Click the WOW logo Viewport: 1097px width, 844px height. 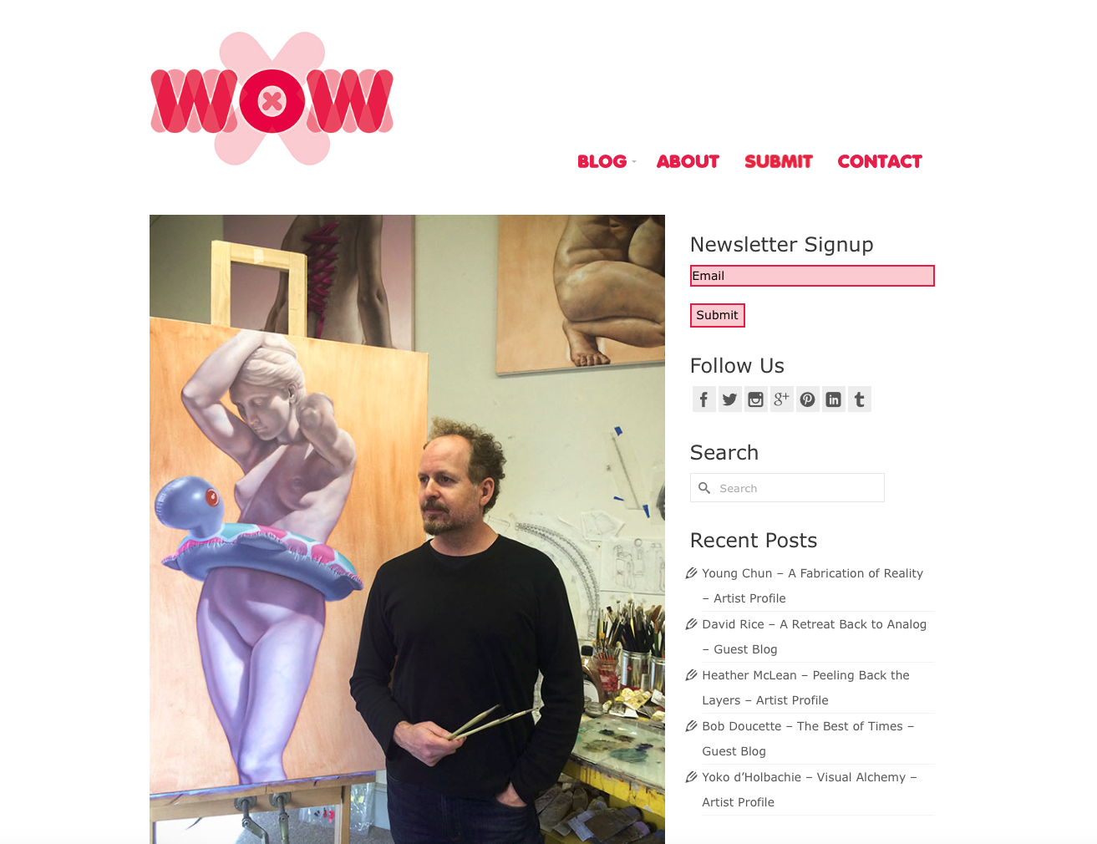272,99
